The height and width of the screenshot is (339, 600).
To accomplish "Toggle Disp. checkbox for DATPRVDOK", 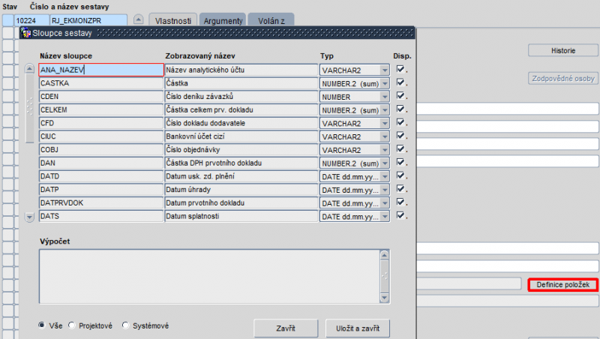I will click(x=400, y=202).
